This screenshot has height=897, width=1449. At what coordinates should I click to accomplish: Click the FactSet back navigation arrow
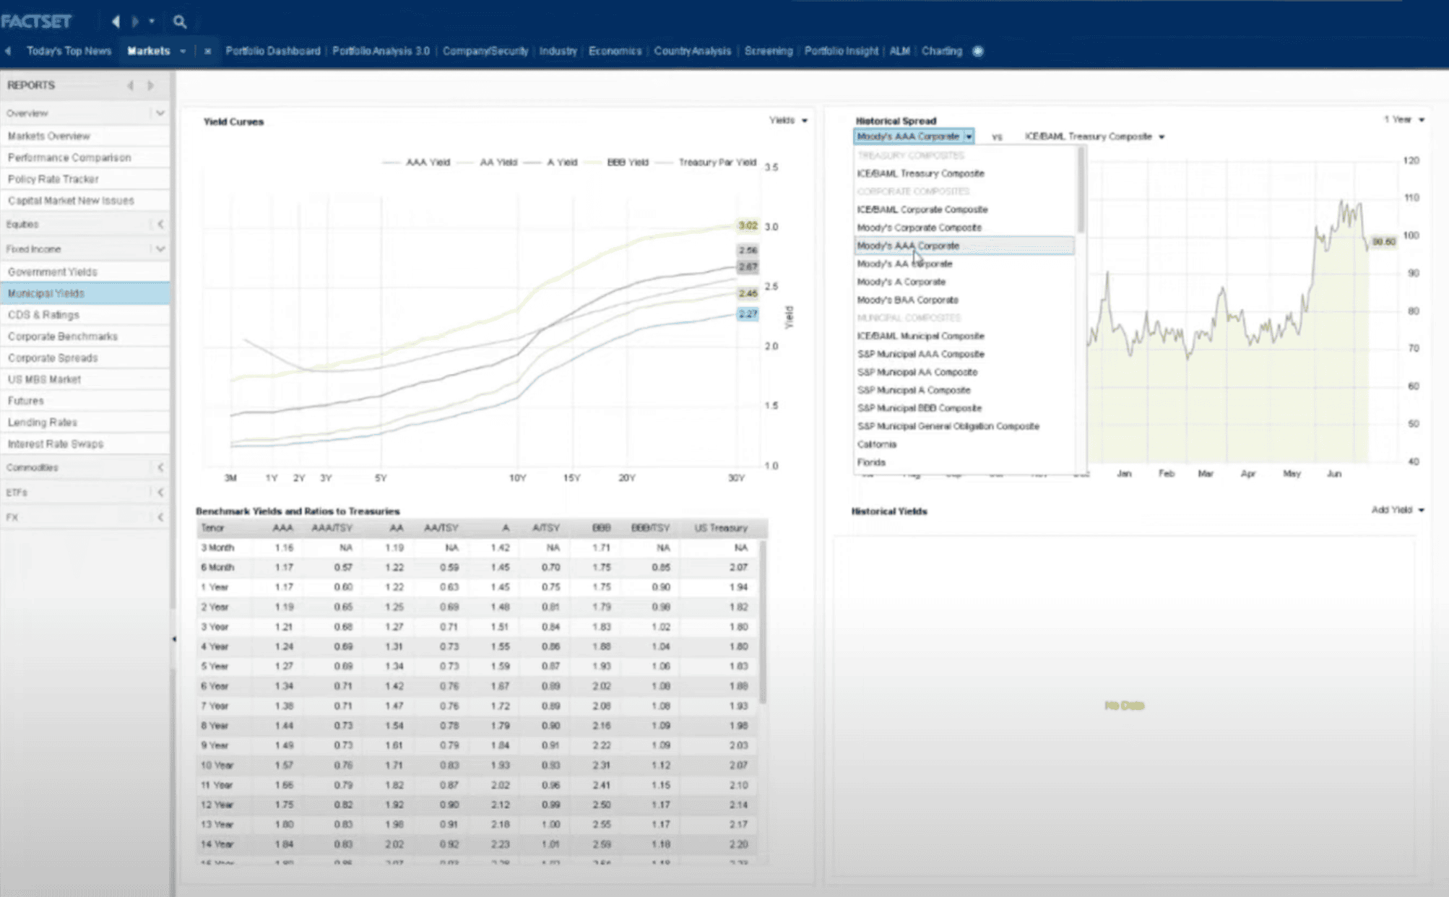click(116, 22)
